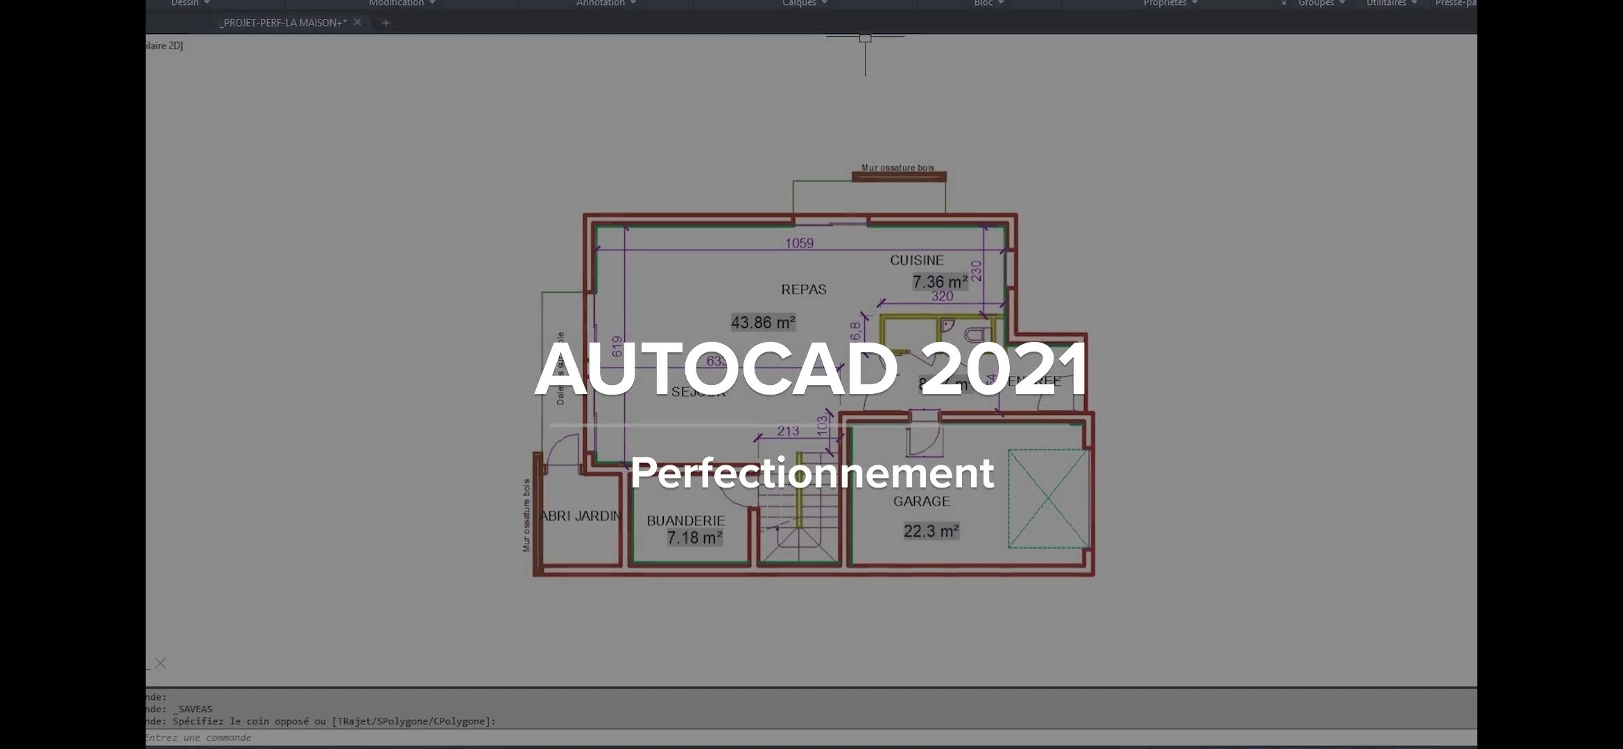
Task: Select the 7.18 m² area text
Action: point(694,537)
